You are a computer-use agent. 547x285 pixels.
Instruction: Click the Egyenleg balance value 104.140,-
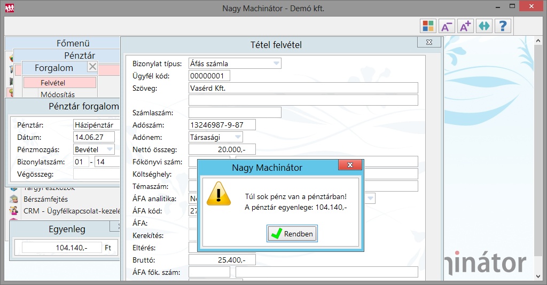62,247
